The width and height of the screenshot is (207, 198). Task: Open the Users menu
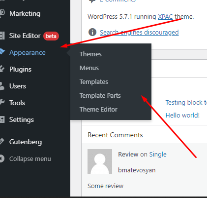point(18,86)
